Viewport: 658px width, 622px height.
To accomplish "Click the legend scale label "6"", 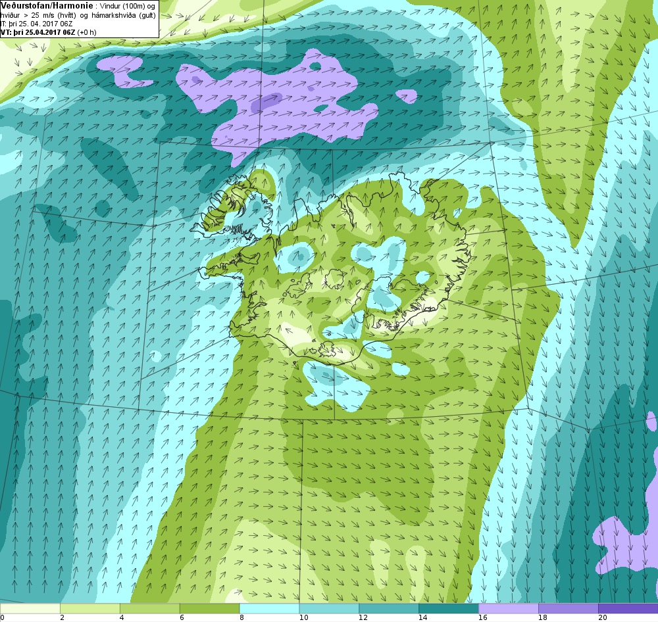I will (x=182, y=617).
